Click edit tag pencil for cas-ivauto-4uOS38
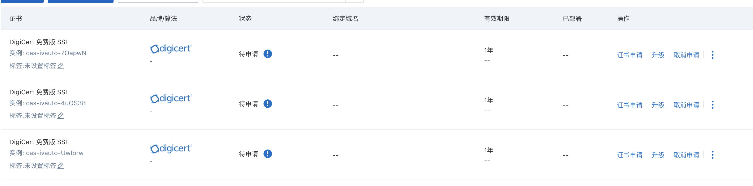 coord(61,116)
